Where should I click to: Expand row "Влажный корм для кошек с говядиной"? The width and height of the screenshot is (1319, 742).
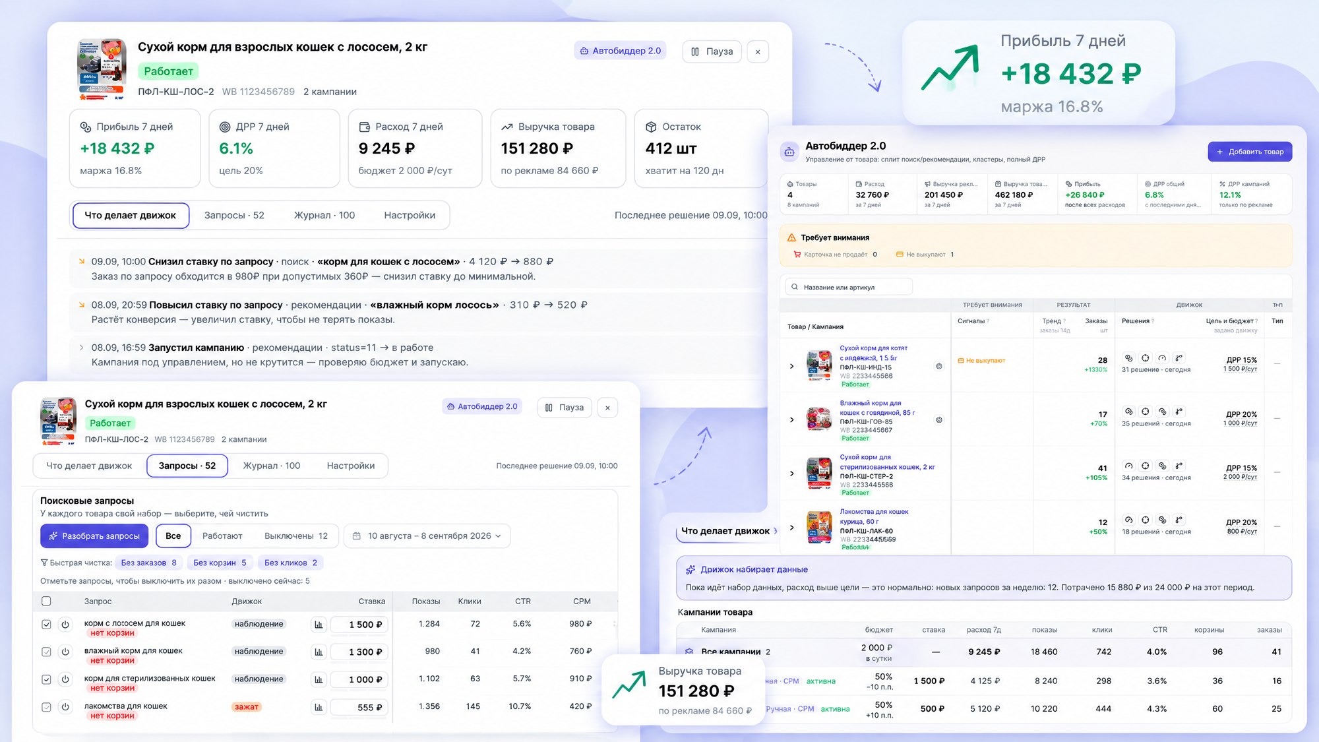point(792,419)
